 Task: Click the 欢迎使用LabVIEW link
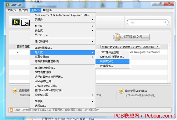pos(136,91)
